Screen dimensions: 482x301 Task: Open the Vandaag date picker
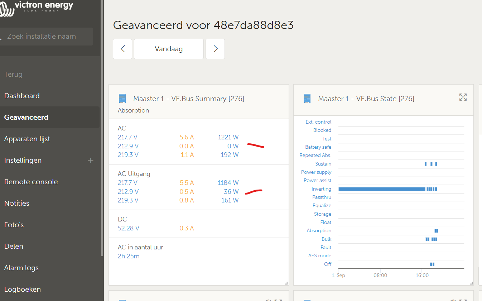coord(169,49)
